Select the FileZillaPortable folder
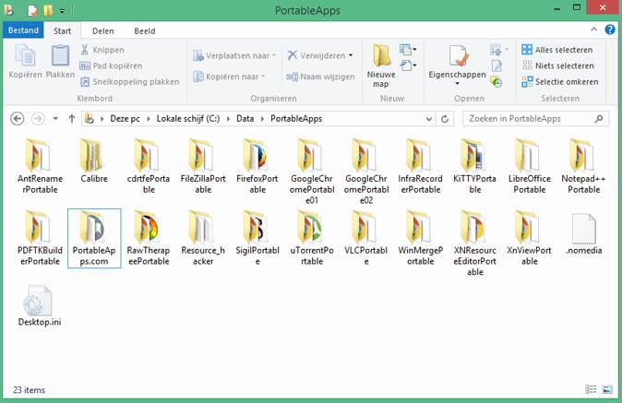 203,166
